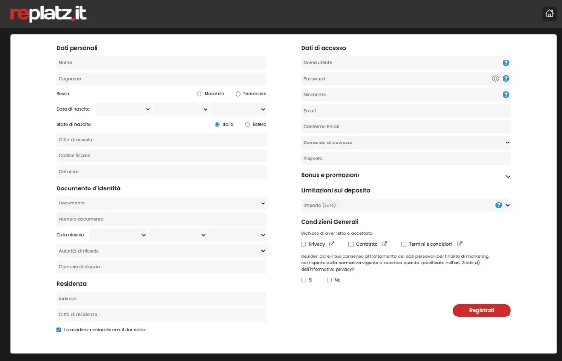This screenshot has width=562, height=361.
Task: Uncheck 'La residenza coincide con il domicilio'
Action: (x=59, y=330)
